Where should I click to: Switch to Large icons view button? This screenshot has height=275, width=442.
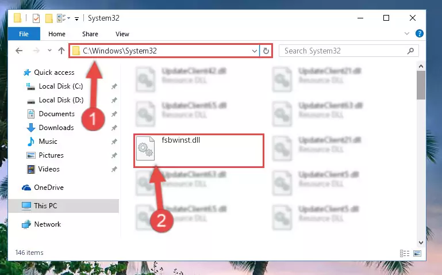[417, 254]
